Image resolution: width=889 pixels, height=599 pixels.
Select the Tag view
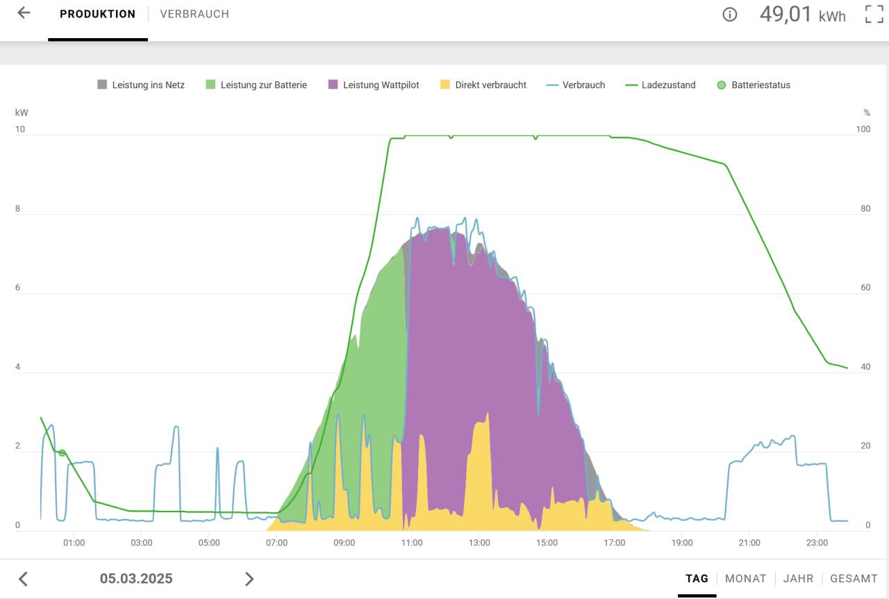point(697,578)
